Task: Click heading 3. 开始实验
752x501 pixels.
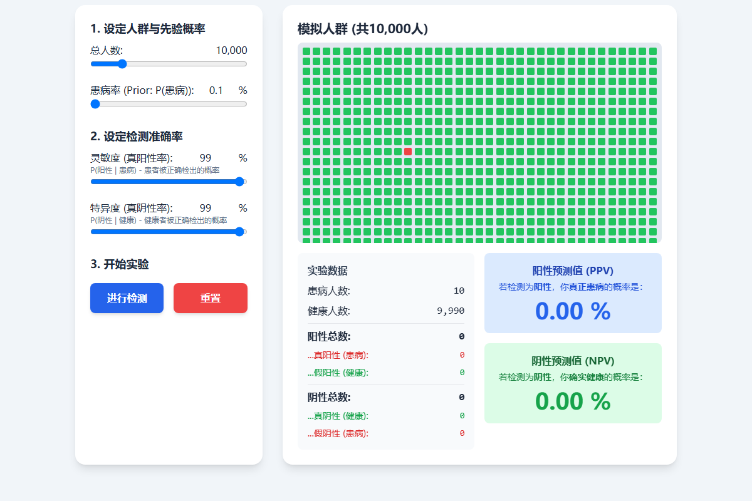Action: [120, 264]
